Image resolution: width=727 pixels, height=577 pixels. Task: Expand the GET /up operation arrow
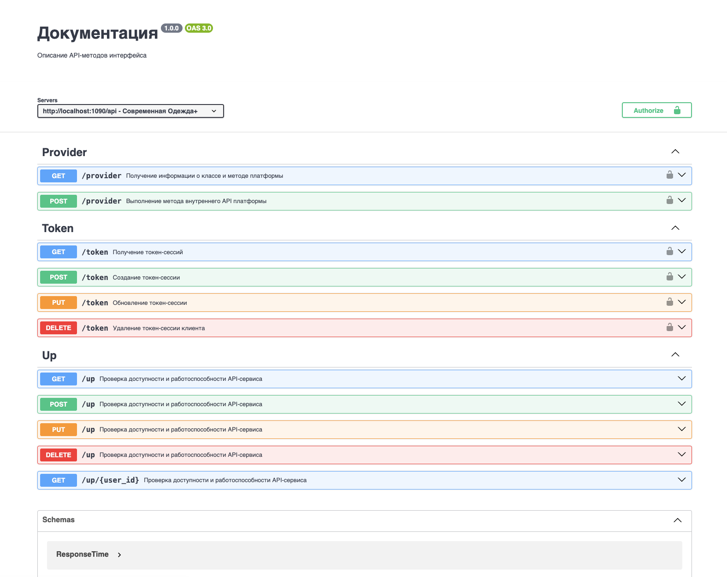(682, 379)
